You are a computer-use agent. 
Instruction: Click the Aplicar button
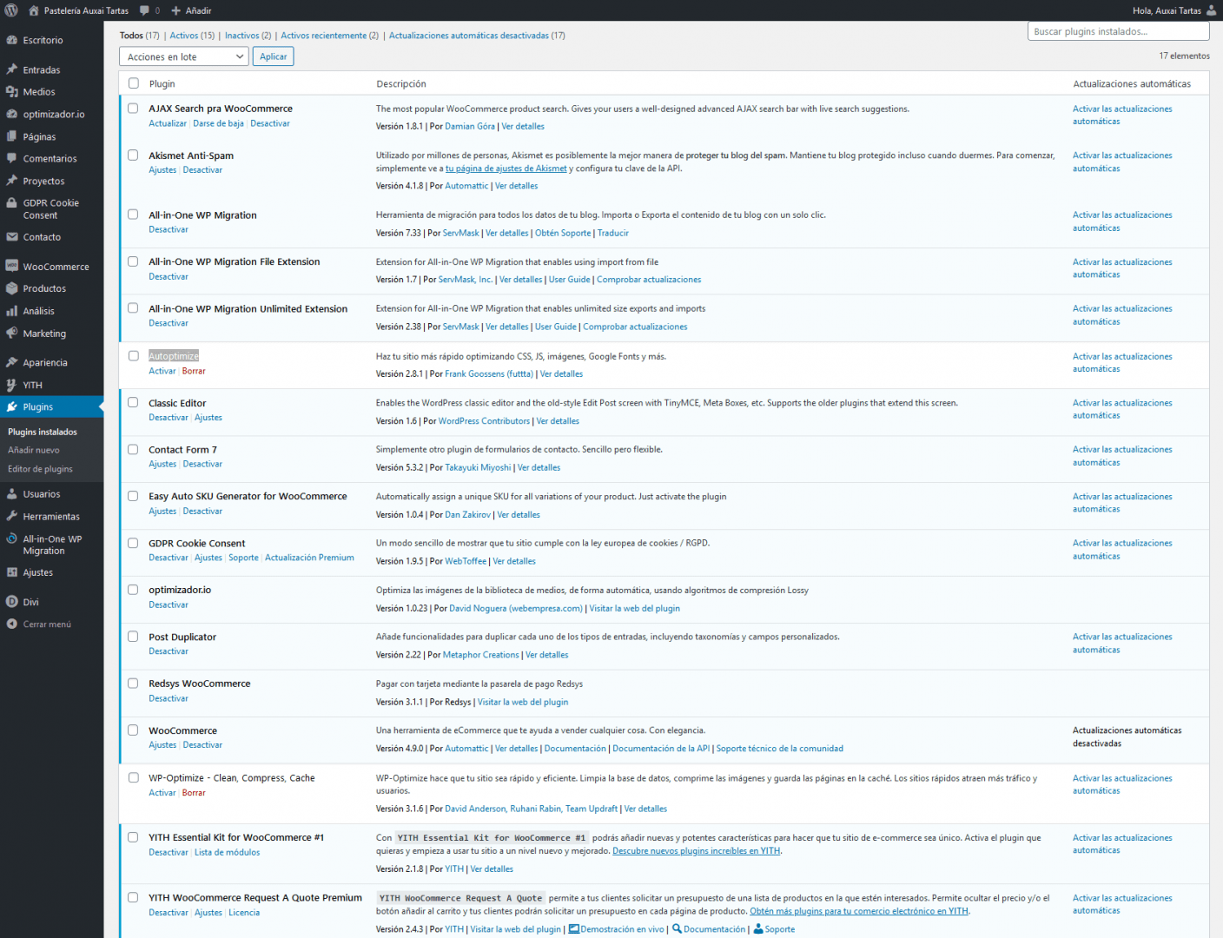(x=273, y=56)
